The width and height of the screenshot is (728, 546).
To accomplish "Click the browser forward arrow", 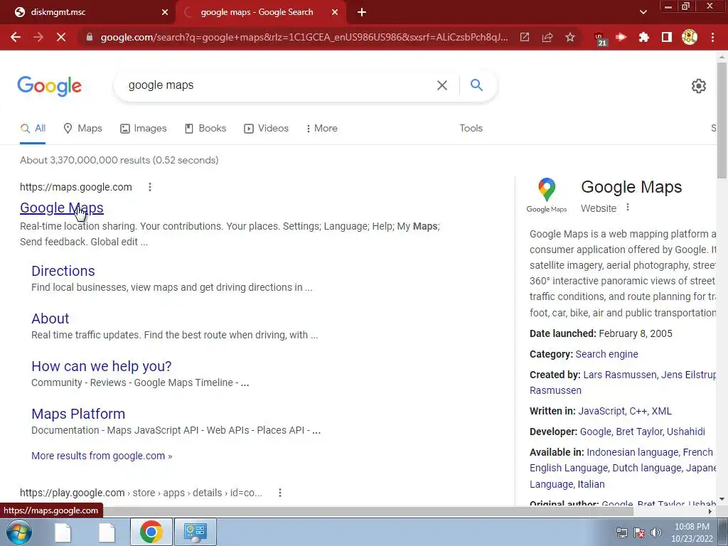I will pos(38,37).
